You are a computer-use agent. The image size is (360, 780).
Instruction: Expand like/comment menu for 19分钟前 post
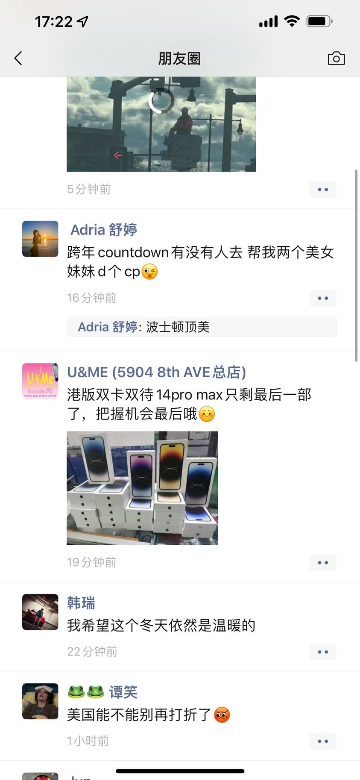point(323,563)
